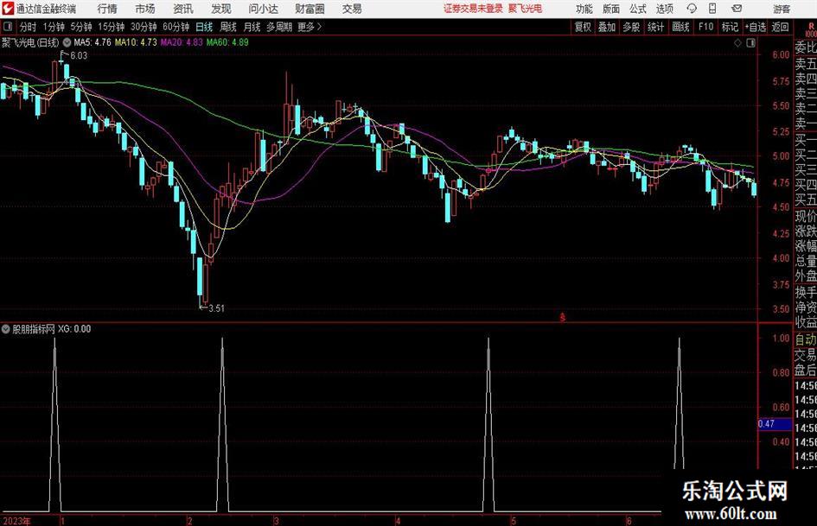Click the MA10: 4.73 value
Screen dimensions: 817x526
click(x=136, y=42)
